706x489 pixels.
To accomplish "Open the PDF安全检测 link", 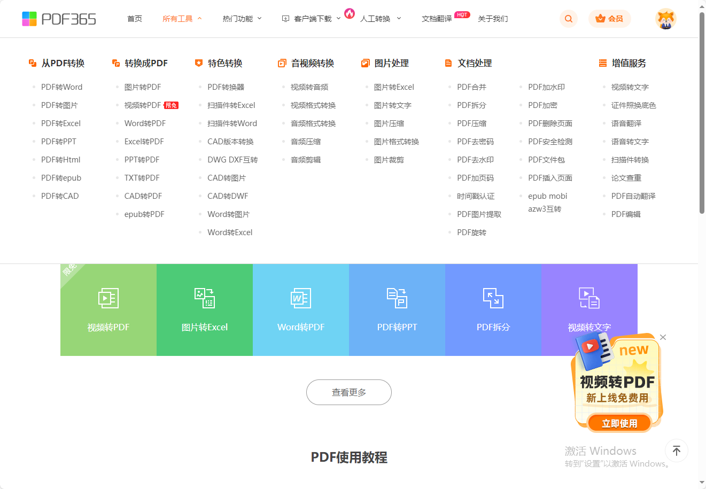I will click(x=550, y=142).
